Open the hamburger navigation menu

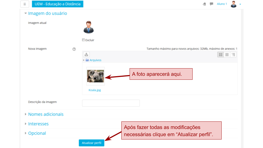[25, 4]
